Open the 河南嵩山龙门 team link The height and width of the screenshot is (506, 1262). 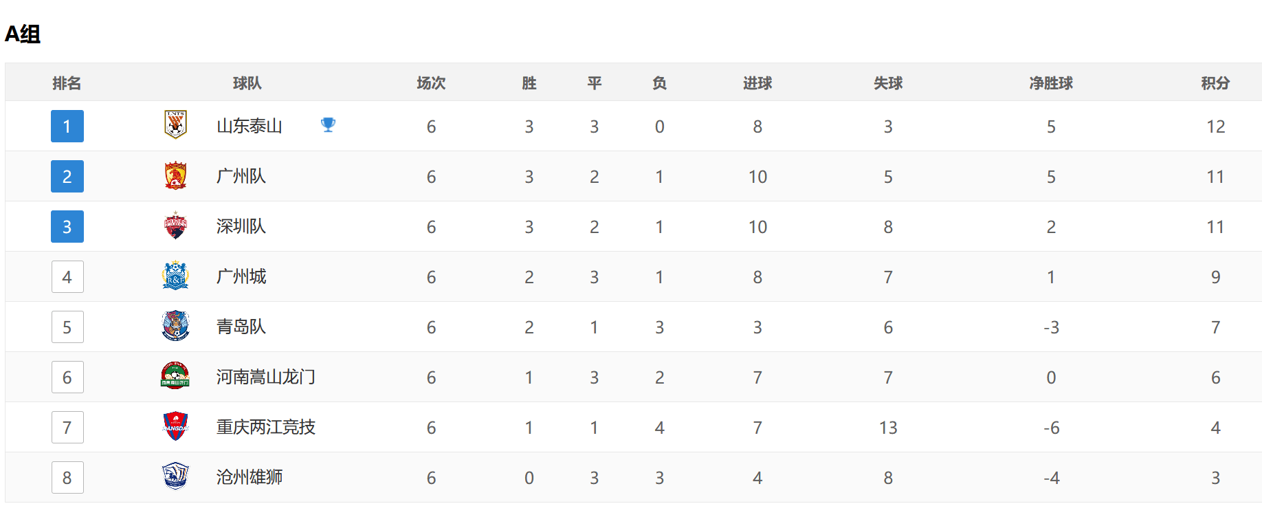(x=266, y=377)
